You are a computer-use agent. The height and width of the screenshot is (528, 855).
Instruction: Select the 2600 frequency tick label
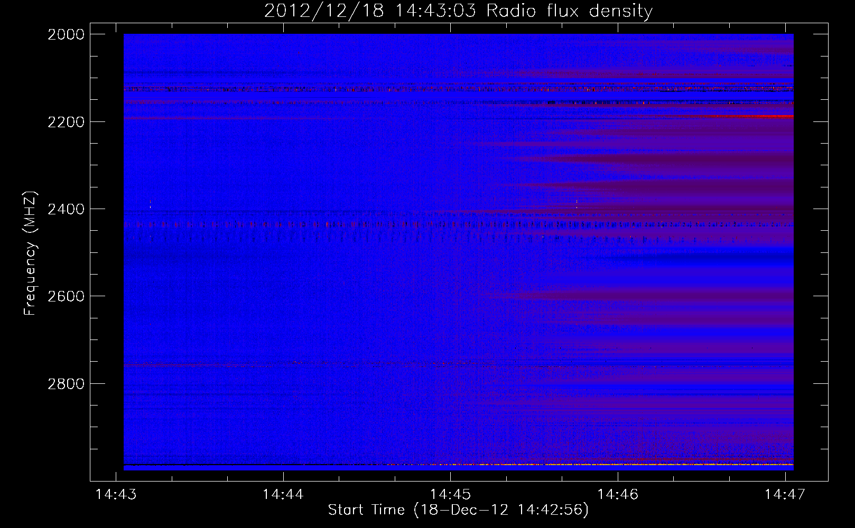click(x=66, y=296)
